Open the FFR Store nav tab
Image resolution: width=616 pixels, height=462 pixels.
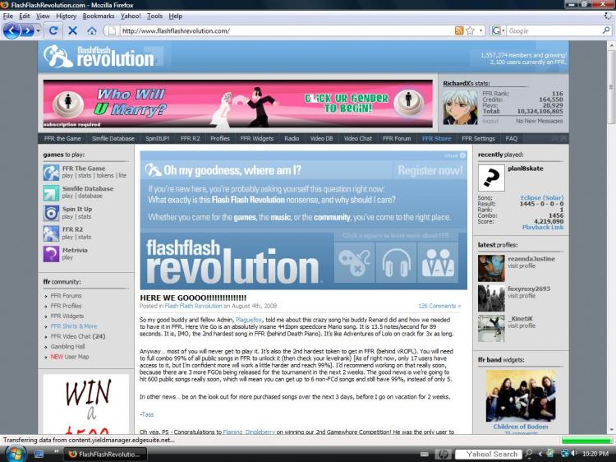click(x=436, y=138)
